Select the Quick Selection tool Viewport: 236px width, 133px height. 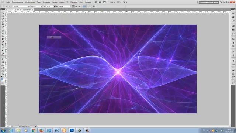point(3,22)
